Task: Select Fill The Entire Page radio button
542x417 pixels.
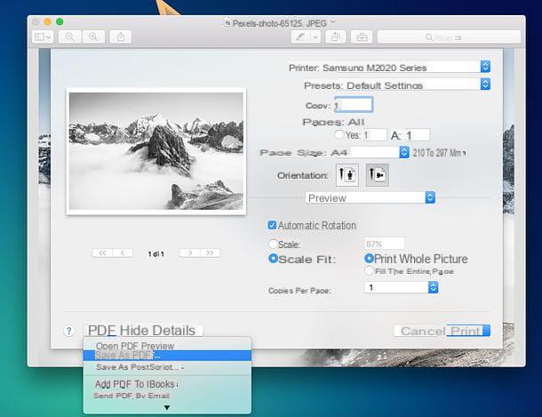Action: pyautogui.click(x=369, y=270)
